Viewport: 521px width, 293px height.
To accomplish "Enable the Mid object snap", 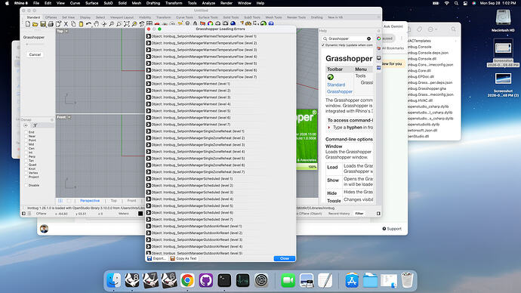I will click(x=26, y=144).
